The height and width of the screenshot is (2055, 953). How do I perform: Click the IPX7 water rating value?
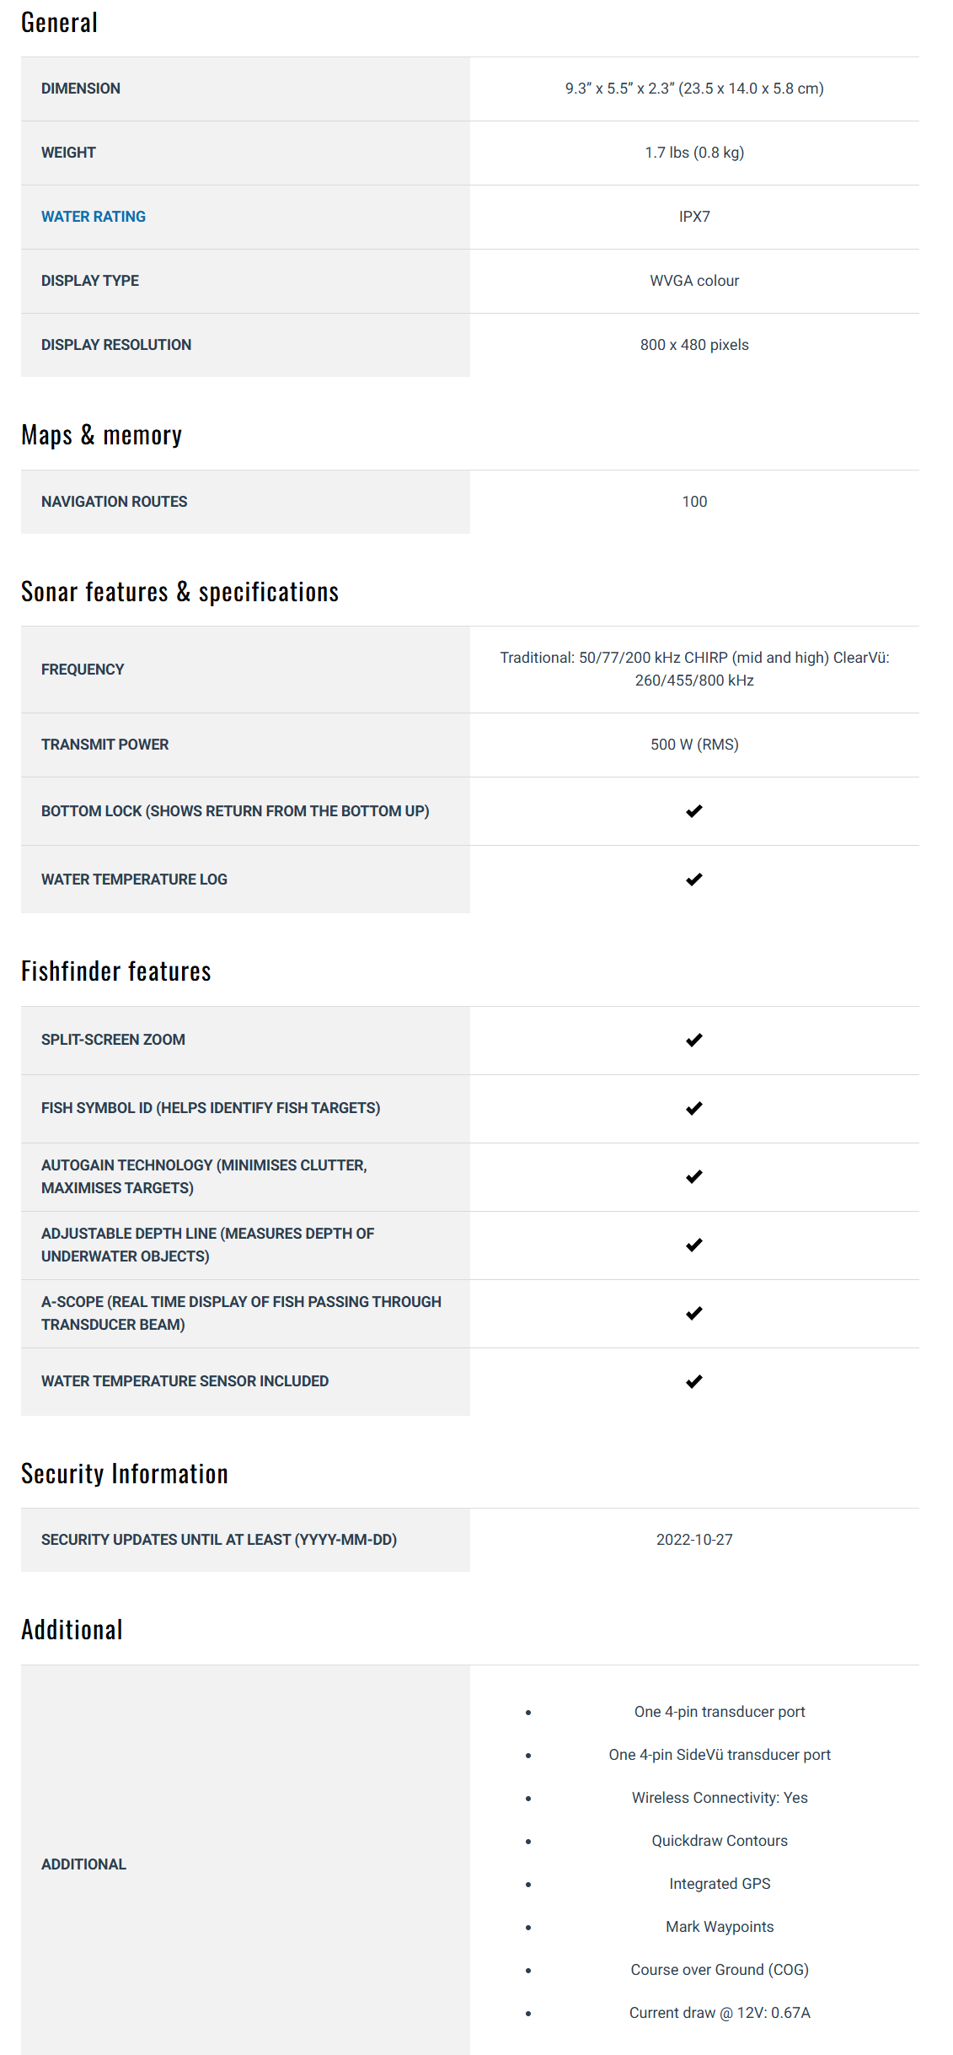pyautogui.click(x=694, y=217)
